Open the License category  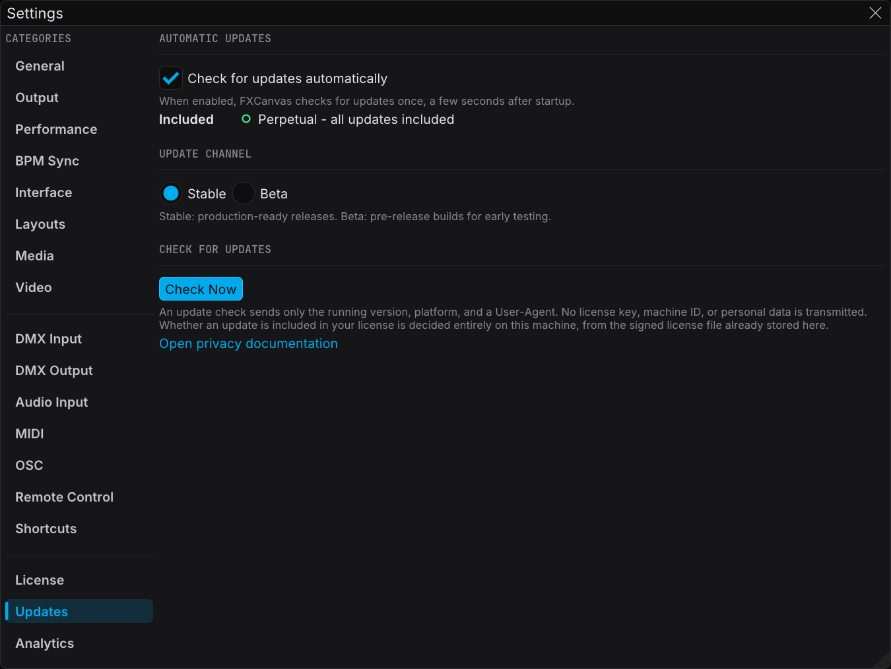(x=79, y=580)
